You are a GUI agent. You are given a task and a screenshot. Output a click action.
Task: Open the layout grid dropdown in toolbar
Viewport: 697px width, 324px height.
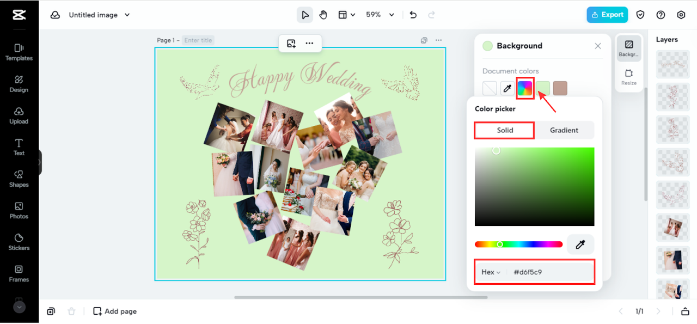(x=346, y=15)
